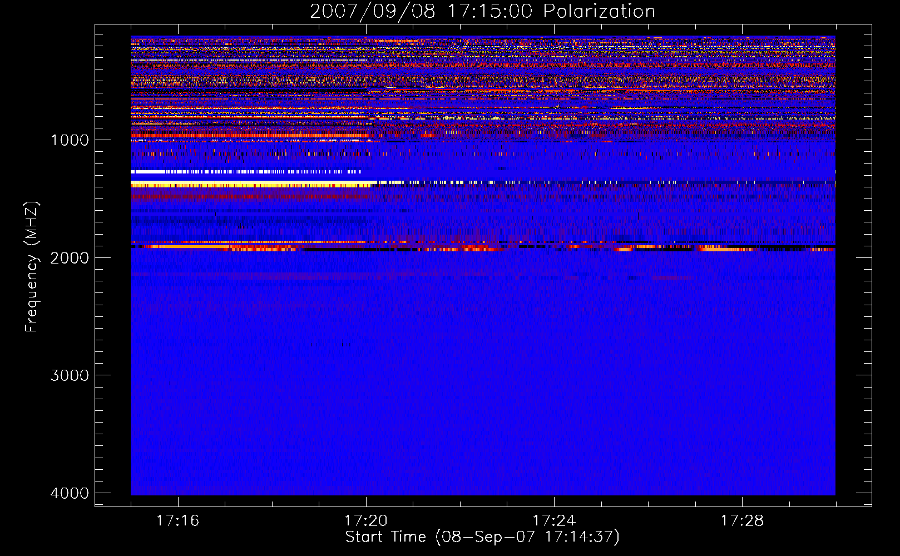Click the bright yellow emission band near 1400 MHz
The height and width of the screenshot is (556, 900).
coord(251,184)
